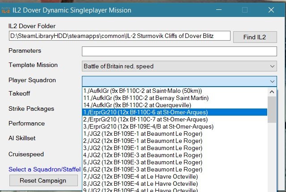Click the Find IL2 button
Screen dimensions: 286x192
click(x=255, y=37)
